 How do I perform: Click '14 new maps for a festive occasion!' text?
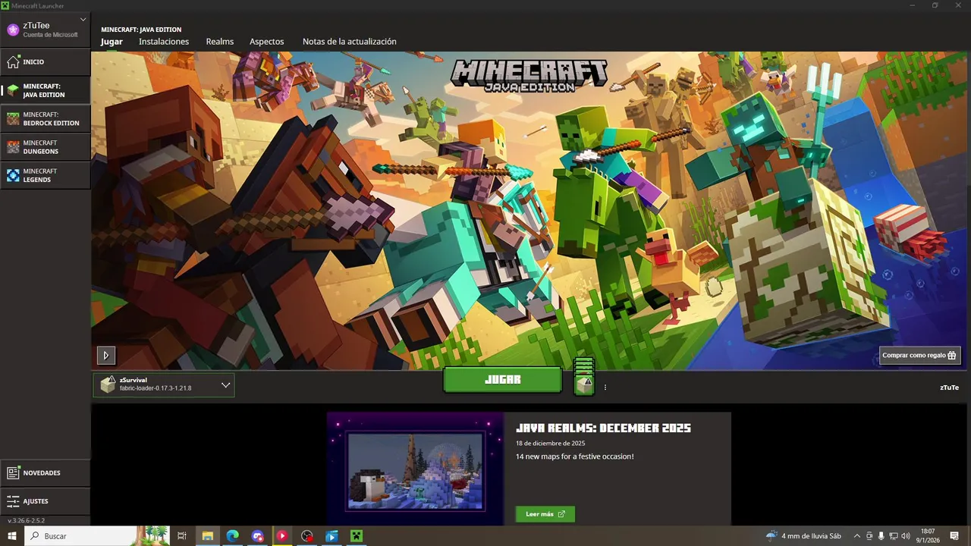pyautogui.click(x=574, y=457)
